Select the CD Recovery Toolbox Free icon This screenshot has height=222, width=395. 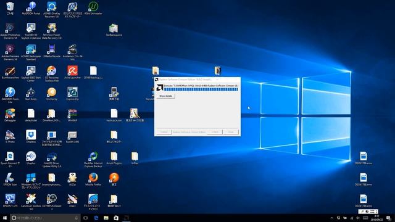tap(52, 74)
